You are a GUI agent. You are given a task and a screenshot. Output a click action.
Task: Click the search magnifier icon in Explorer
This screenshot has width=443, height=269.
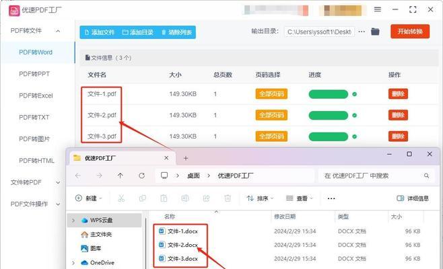coord(426,176)
